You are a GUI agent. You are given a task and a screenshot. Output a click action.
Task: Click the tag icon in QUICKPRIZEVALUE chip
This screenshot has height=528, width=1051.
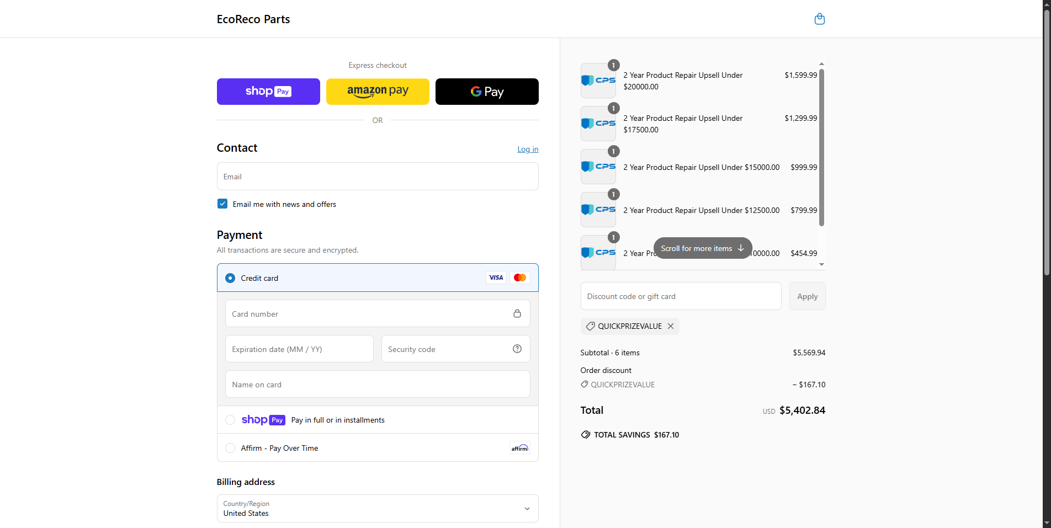pos(591,326)
